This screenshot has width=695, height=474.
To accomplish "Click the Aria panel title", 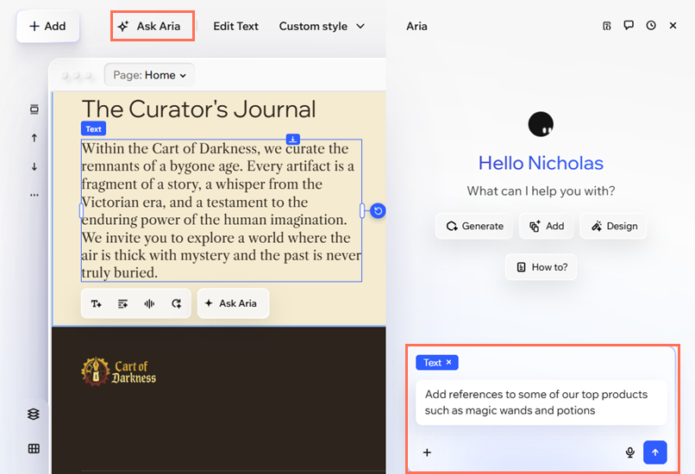I will 416,26.
